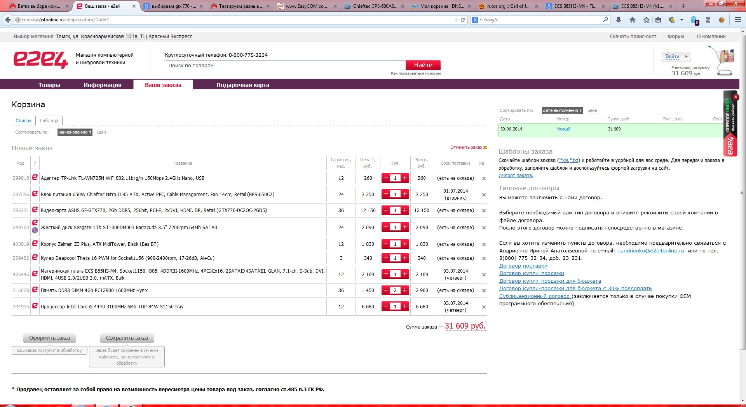Viewport: 746px width, 407px height.
Task: Close the 'Моя корзина | DNS' browser tab
Action: (x=470, y=6)
